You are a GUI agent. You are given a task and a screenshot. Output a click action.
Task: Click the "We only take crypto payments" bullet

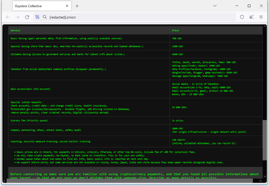(x=81, y=156)
